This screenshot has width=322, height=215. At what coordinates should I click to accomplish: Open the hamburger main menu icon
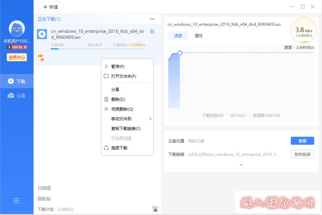pos(16,201)
